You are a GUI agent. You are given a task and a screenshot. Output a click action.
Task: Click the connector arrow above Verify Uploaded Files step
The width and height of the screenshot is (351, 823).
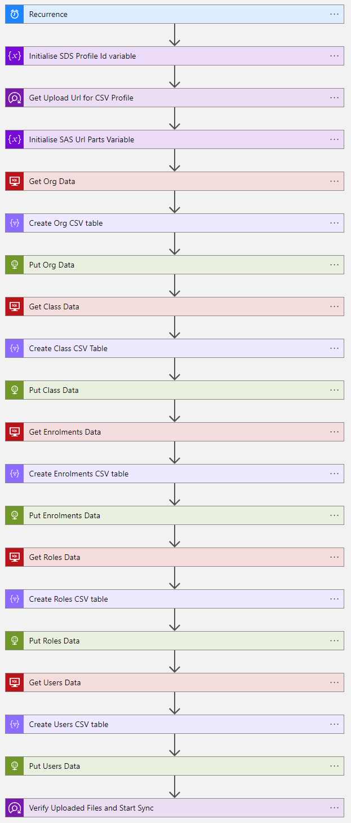[x=175, y=787]
